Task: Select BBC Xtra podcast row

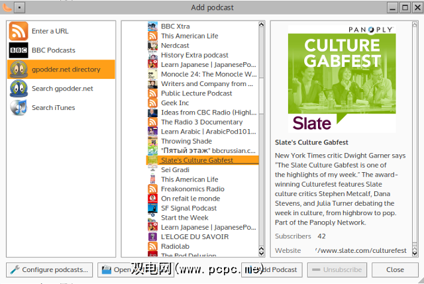Action: pyautogui.click(x=203, y=26)
